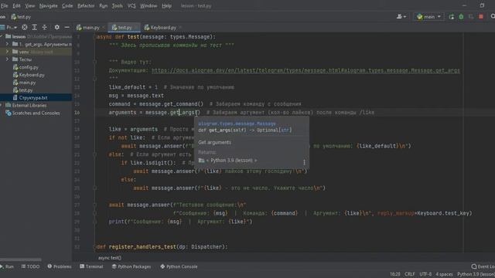The height and width of the screenshot is (278, 495).
Task: Open the Terminal tool window
Action: [91, 266]
